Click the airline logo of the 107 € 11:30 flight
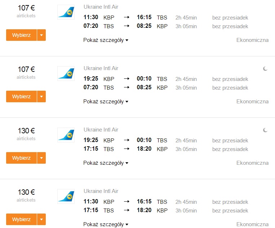 [x=66, y=12]
